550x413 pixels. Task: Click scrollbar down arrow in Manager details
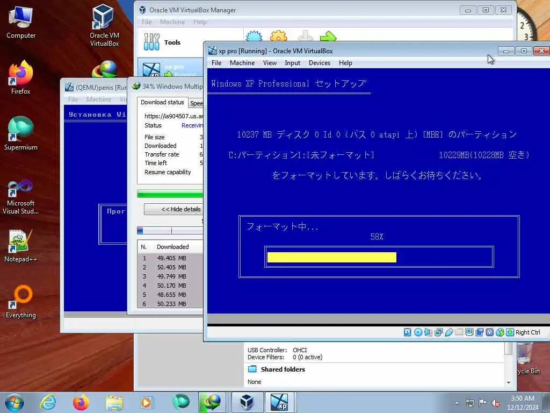click(509, 382)
